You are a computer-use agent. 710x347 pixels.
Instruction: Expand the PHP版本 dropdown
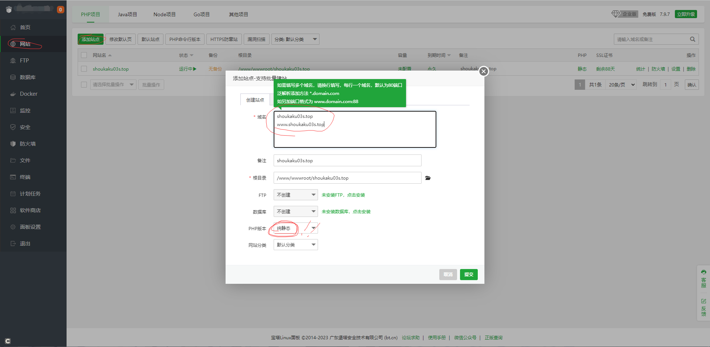pyautogui.click(x=295, y=228)
